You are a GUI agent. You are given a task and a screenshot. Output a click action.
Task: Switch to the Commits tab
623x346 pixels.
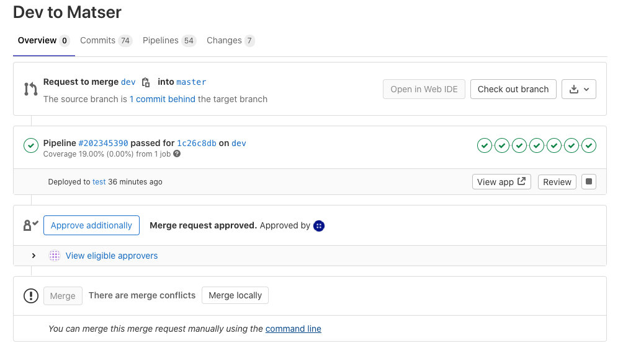click(105, 40)
